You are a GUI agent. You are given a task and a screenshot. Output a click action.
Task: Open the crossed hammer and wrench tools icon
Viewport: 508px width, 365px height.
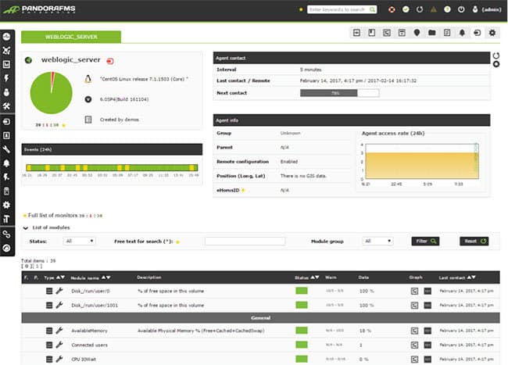(x=6, y=106)
